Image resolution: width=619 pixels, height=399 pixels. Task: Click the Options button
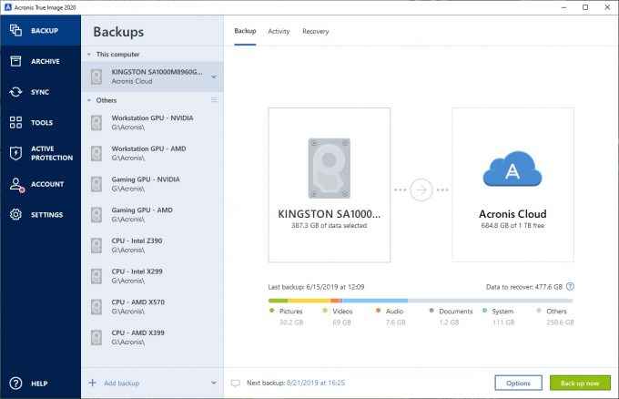(x=518, y=383)
